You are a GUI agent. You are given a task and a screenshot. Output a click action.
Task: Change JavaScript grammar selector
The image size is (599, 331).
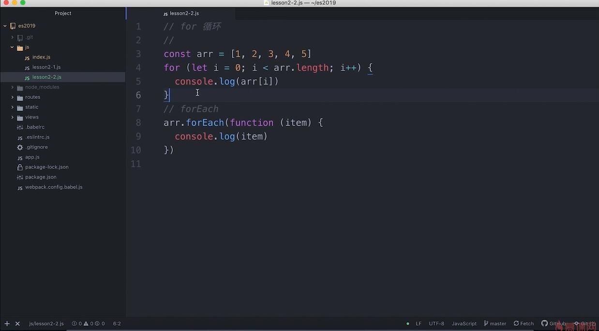coord(464,324)
